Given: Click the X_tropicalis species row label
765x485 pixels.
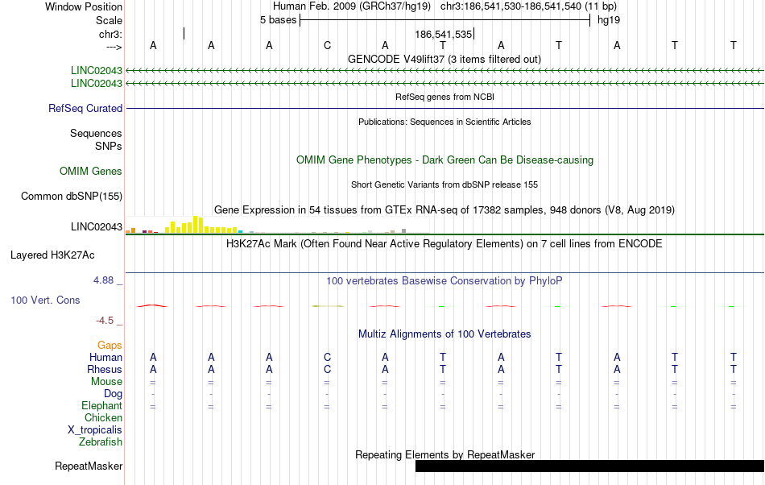Looking at the screenshot, I should (95, 430).
